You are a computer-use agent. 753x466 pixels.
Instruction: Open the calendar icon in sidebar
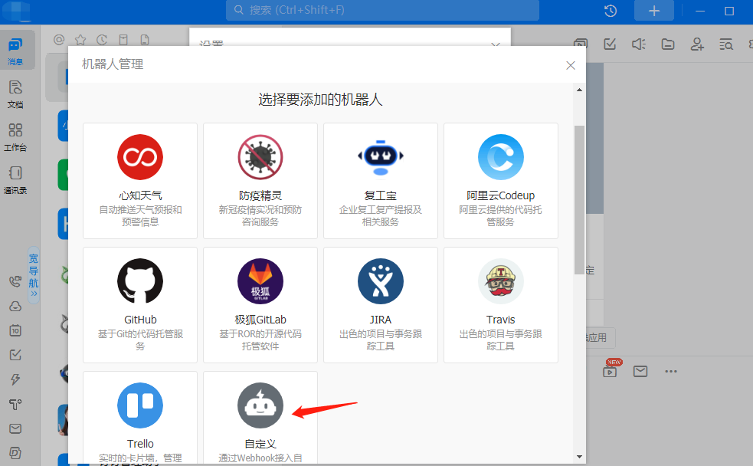click(x=15, y=330)
